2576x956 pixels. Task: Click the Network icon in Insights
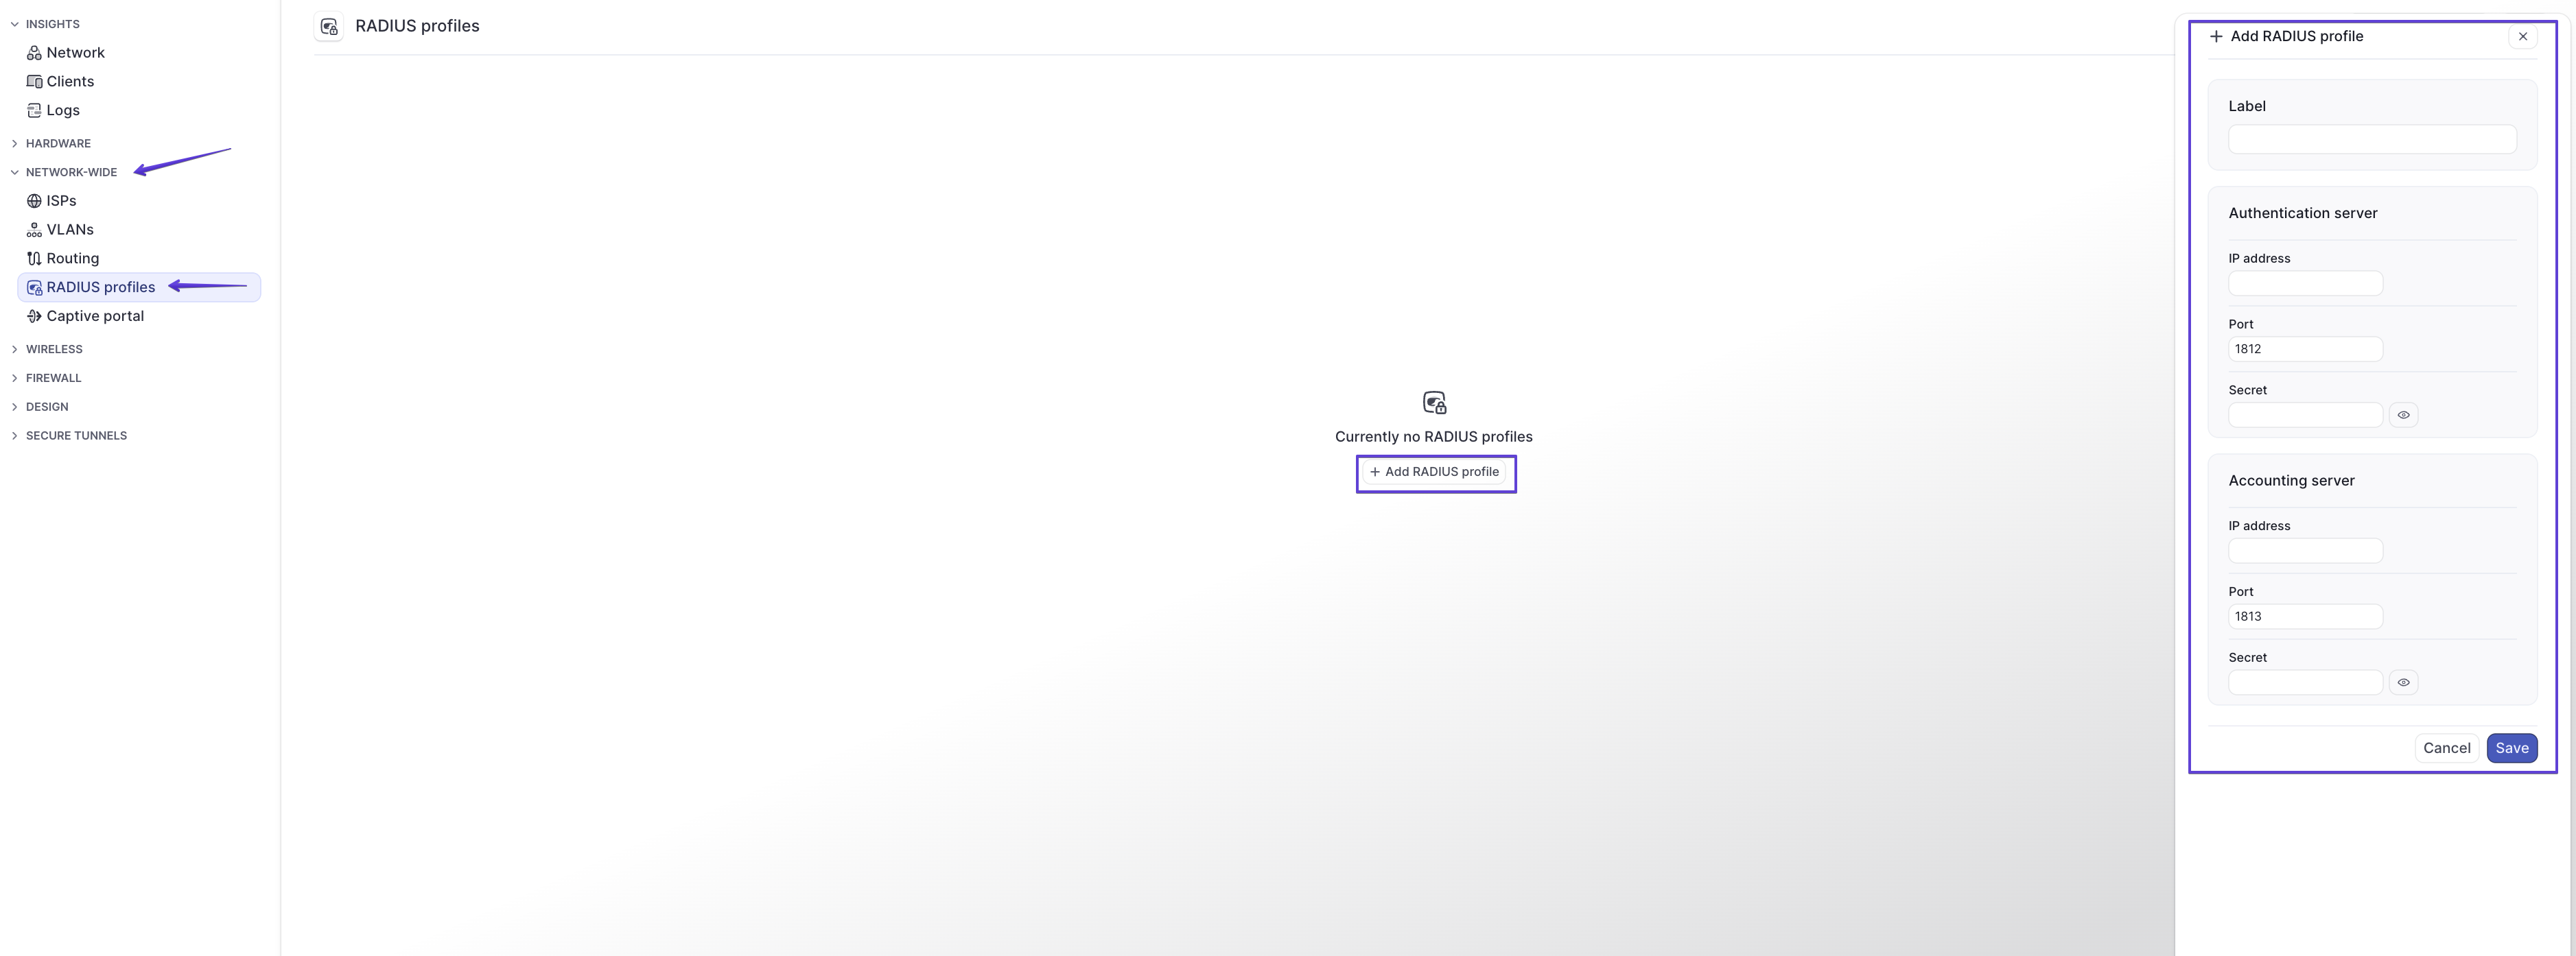(34, 53)
